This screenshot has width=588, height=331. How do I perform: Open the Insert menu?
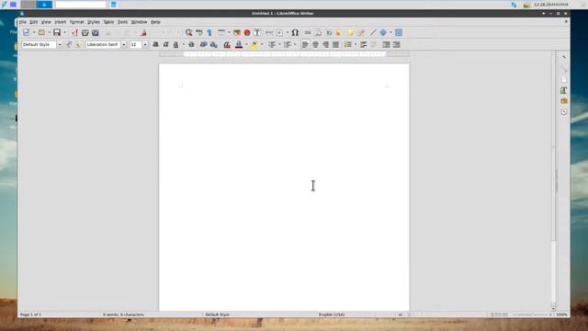coord(60,22)
